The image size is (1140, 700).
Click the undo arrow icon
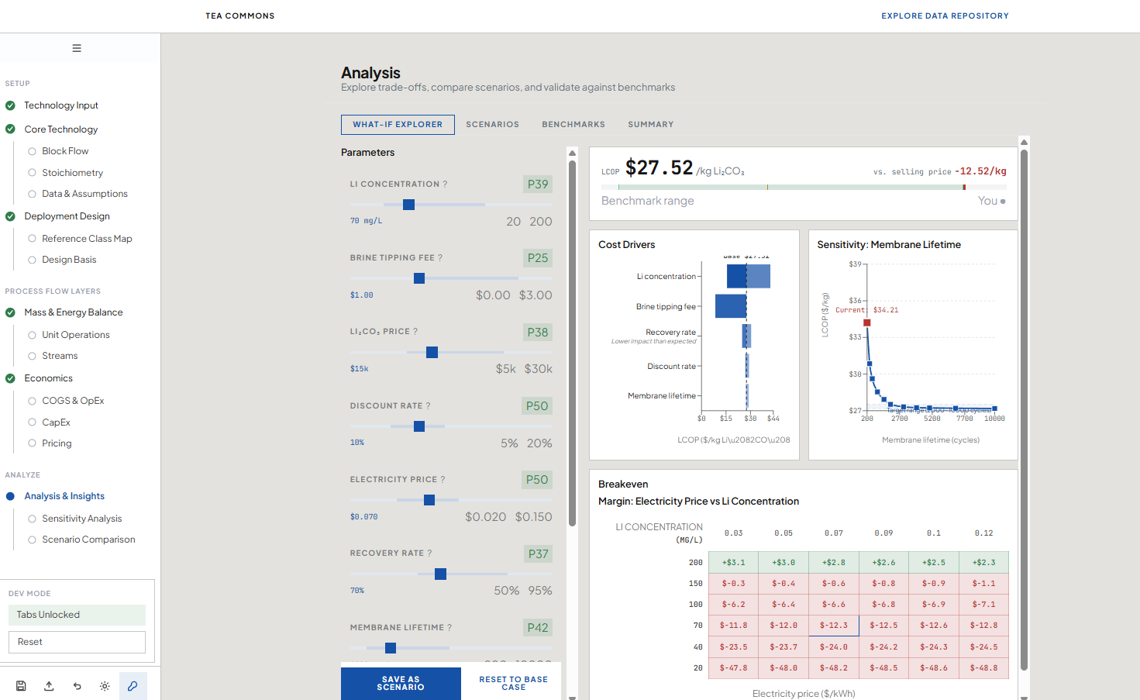(77, 686)
